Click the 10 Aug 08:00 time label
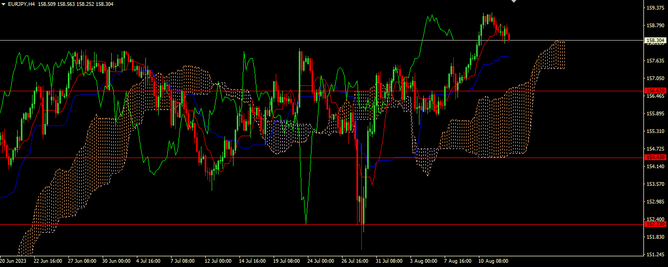This screenshot has height=267, width=668. coord(492,262)
